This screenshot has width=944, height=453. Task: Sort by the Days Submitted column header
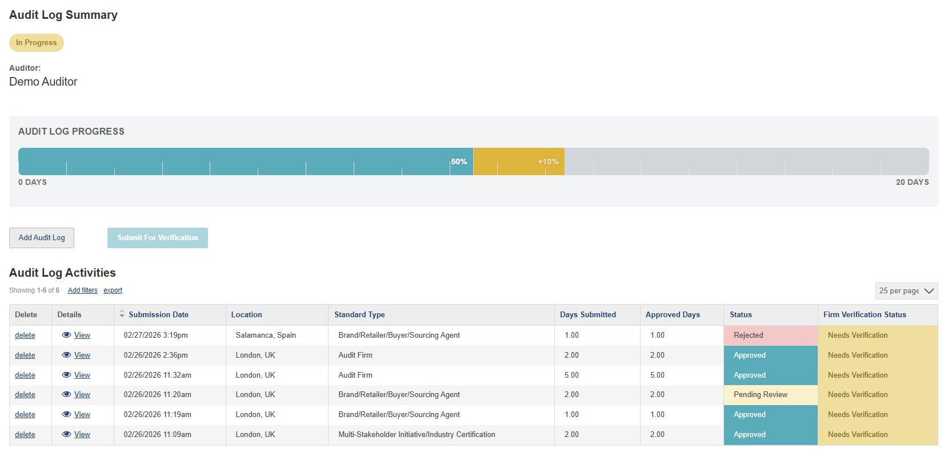[x=588, y=314]
